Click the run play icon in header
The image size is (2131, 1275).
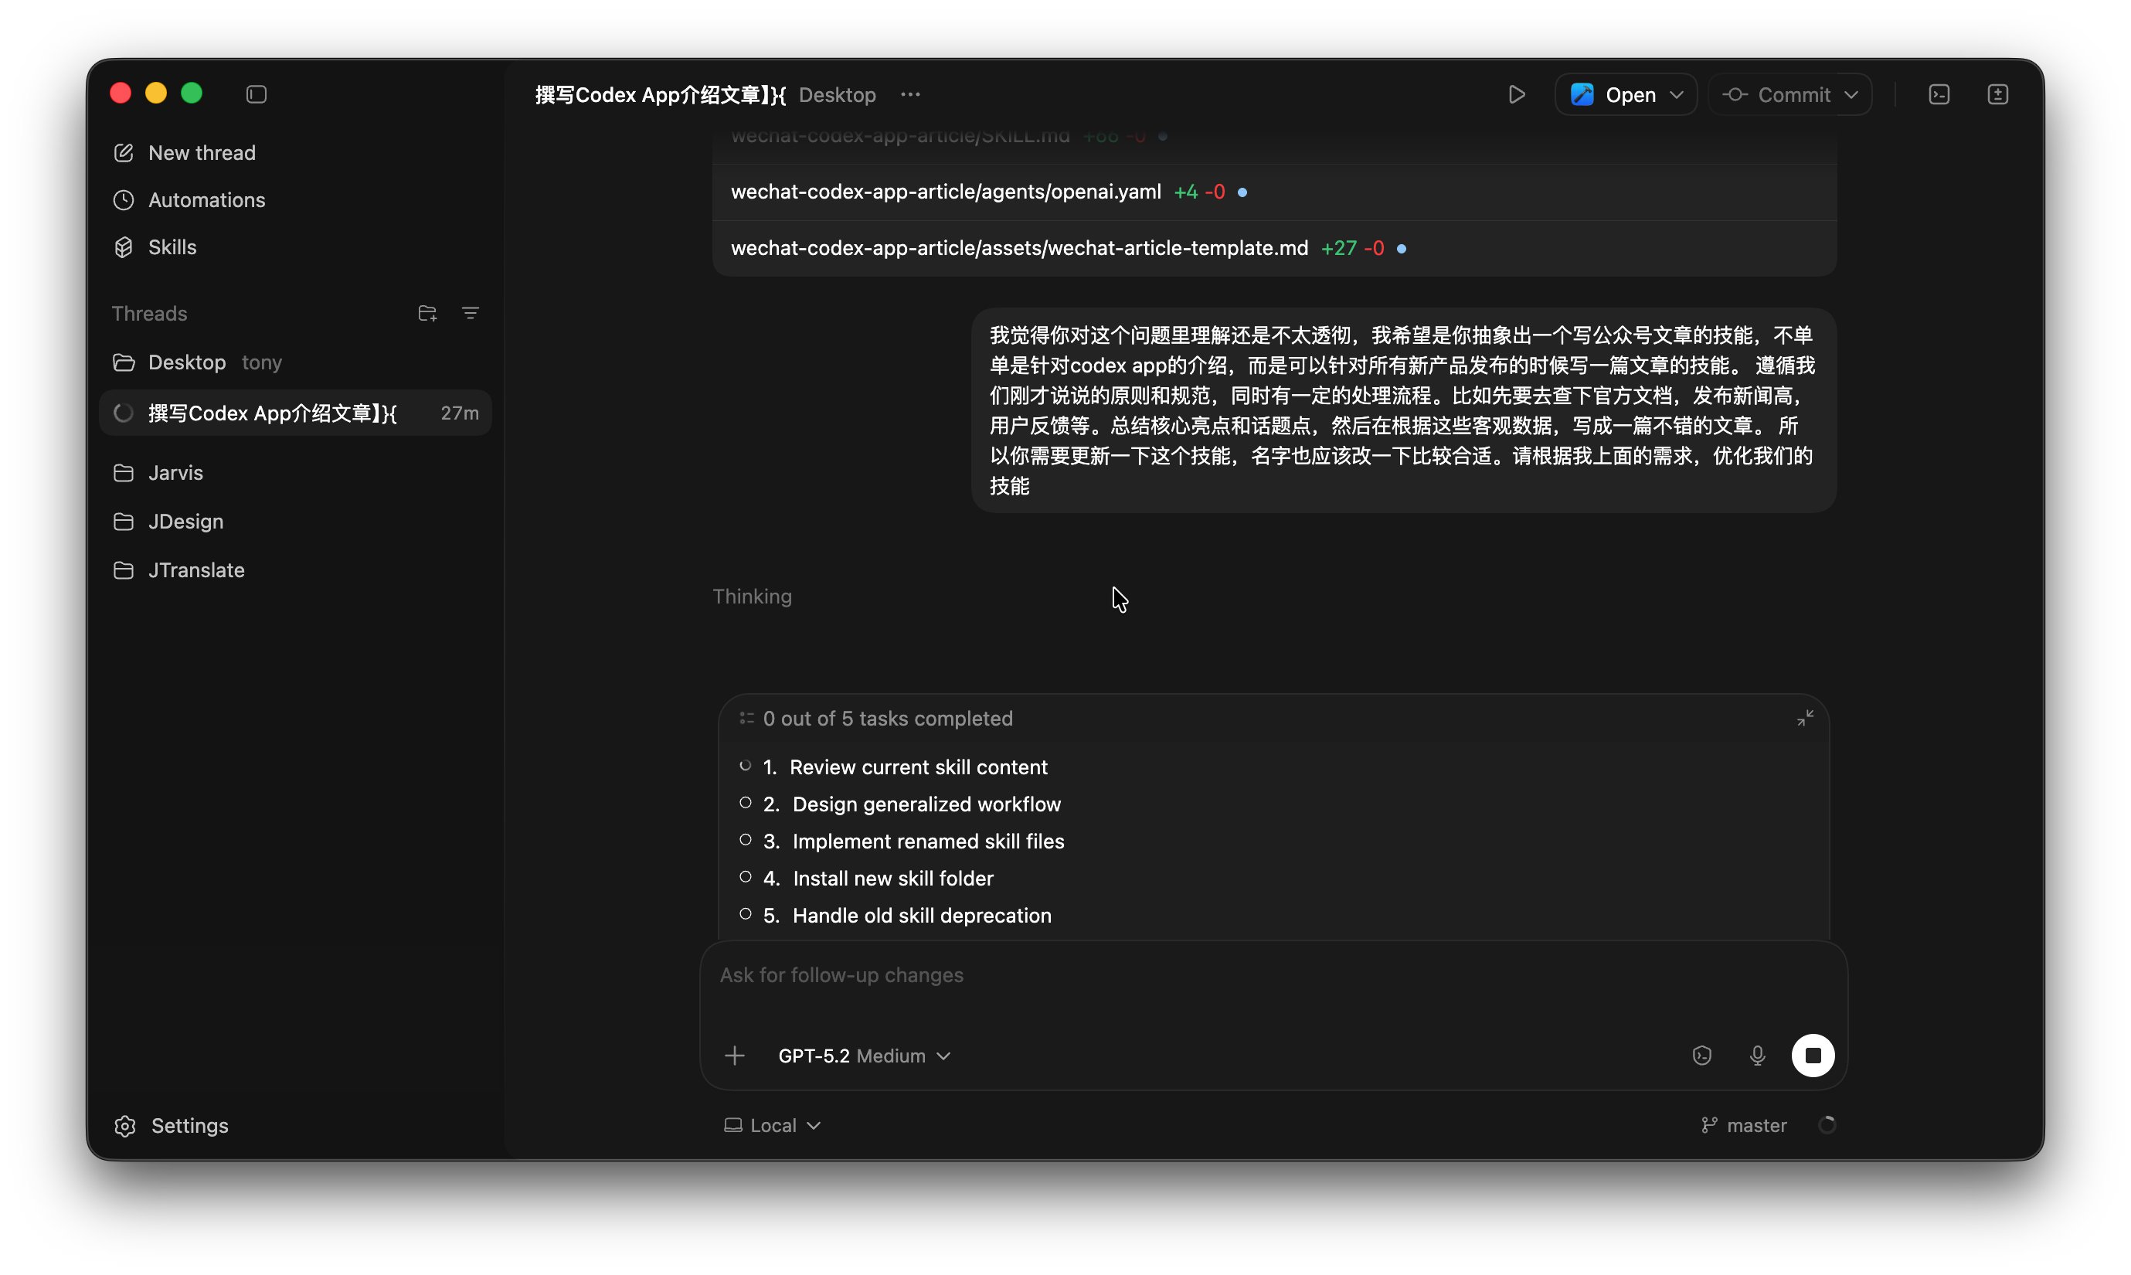coord(1516,94)
